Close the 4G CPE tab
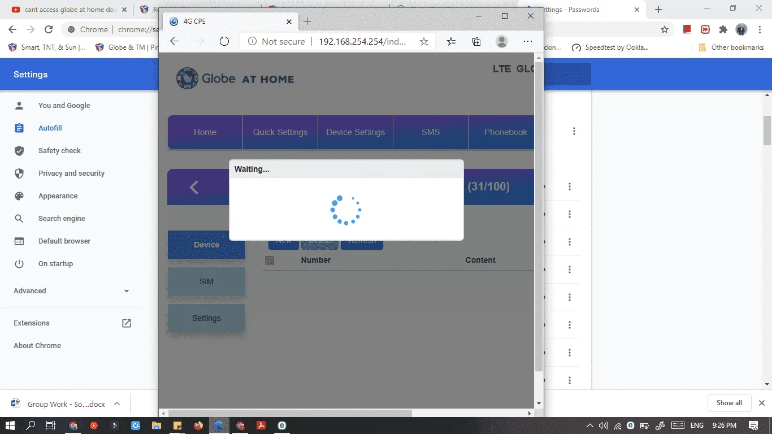The image size is (772, 434). 289,21
